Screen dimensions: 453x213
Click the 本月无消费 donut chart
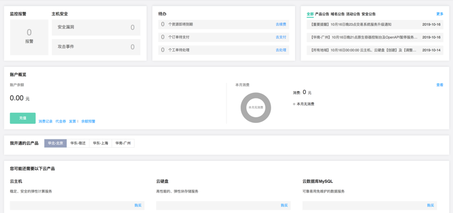coord(256,108)
